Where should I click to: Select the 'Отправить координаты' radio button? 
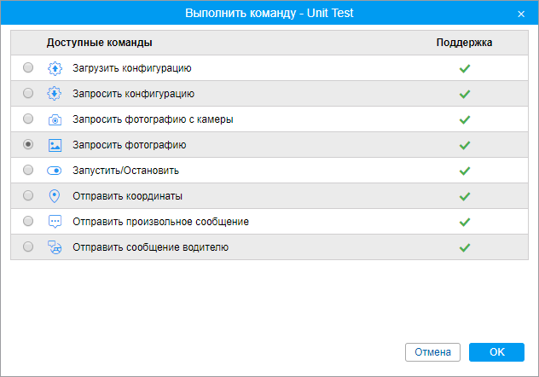click(28, 196)
